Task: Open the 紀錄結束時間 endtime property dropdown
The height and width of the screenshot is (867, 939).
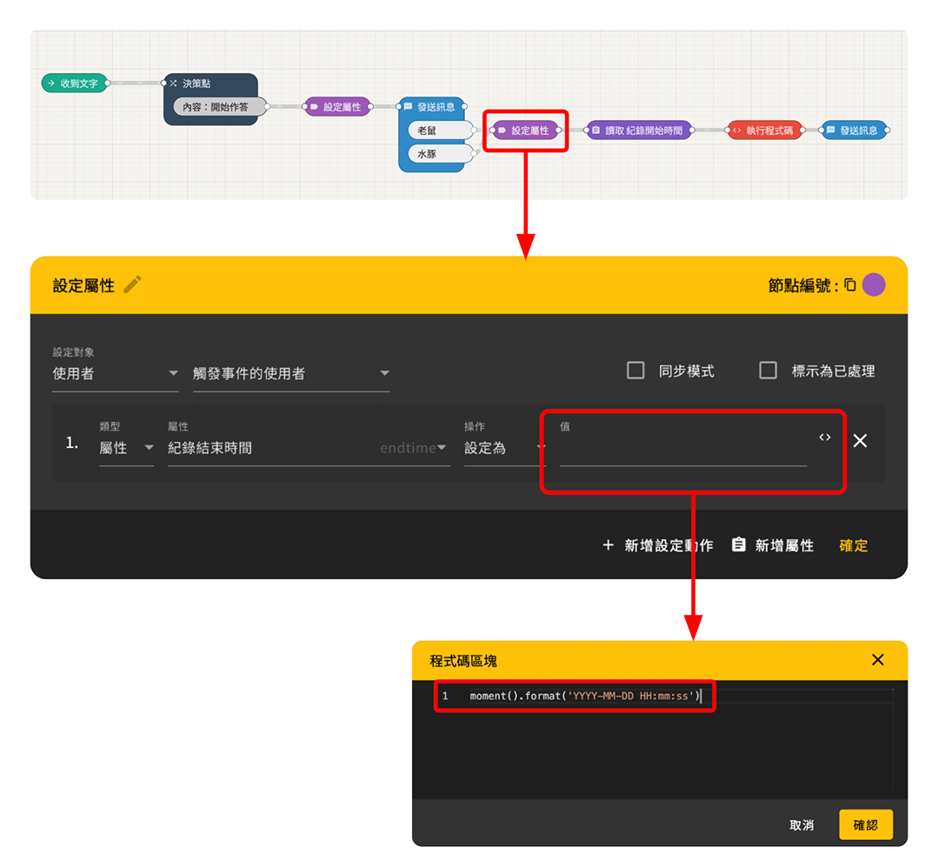Action: (x=309, y=448)
